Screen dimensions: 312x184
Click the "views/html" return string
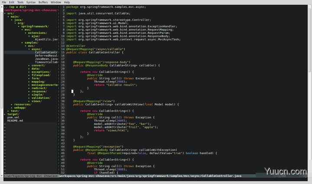click(117, 130)
